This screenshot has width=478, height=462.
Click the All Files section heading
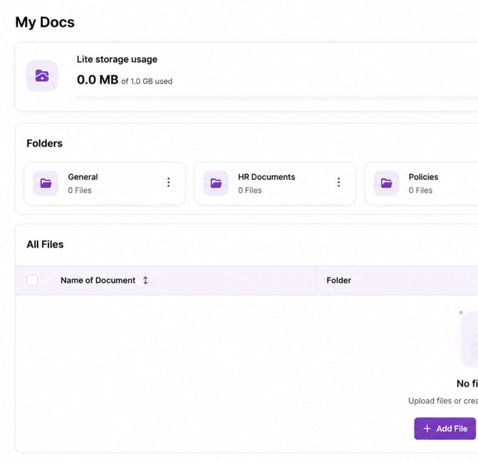tap(45, 244)
